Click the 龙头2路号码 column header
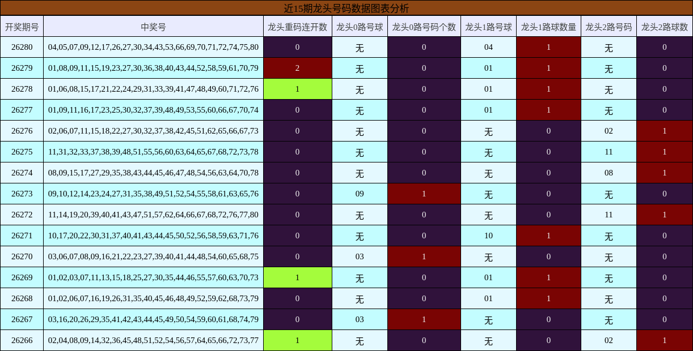Screen dimensions: 693x351 [609, 26]
